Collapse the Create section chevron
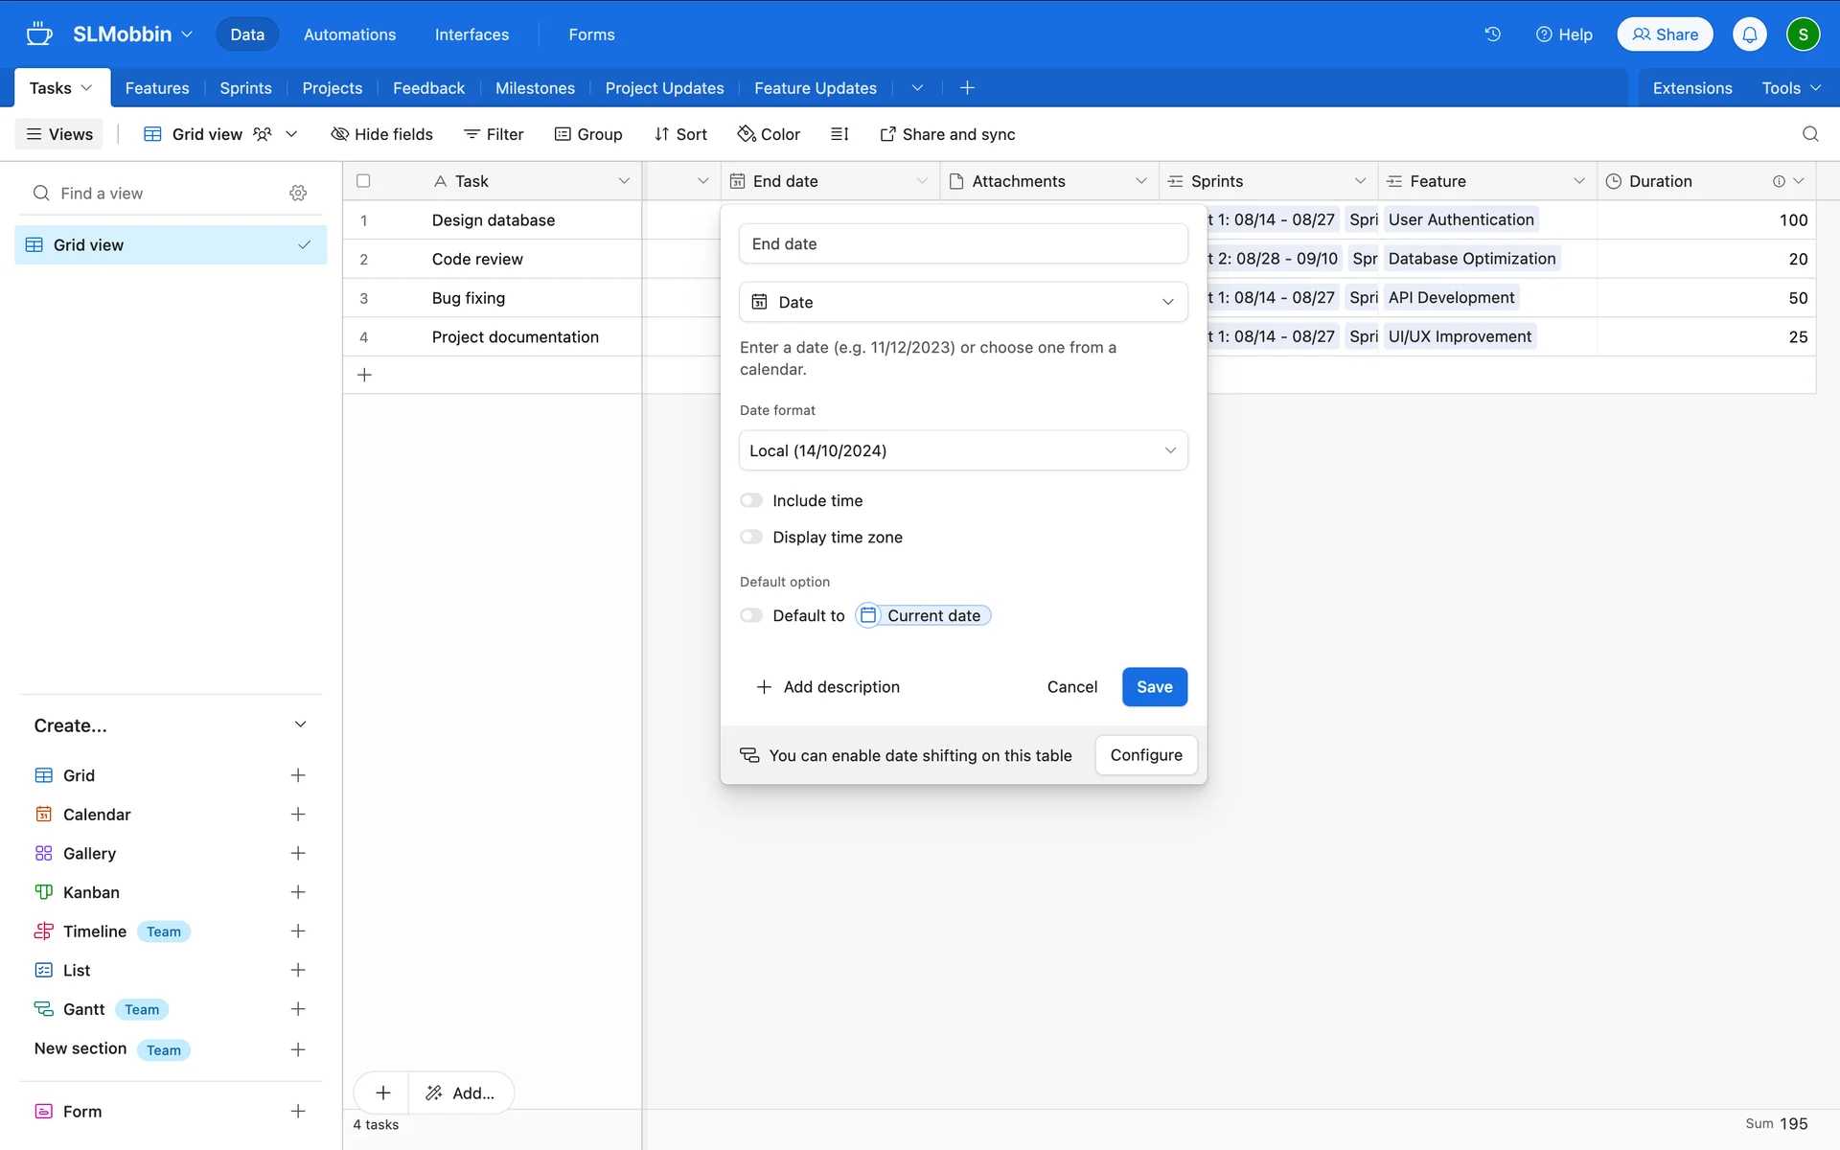 (300, 725)
